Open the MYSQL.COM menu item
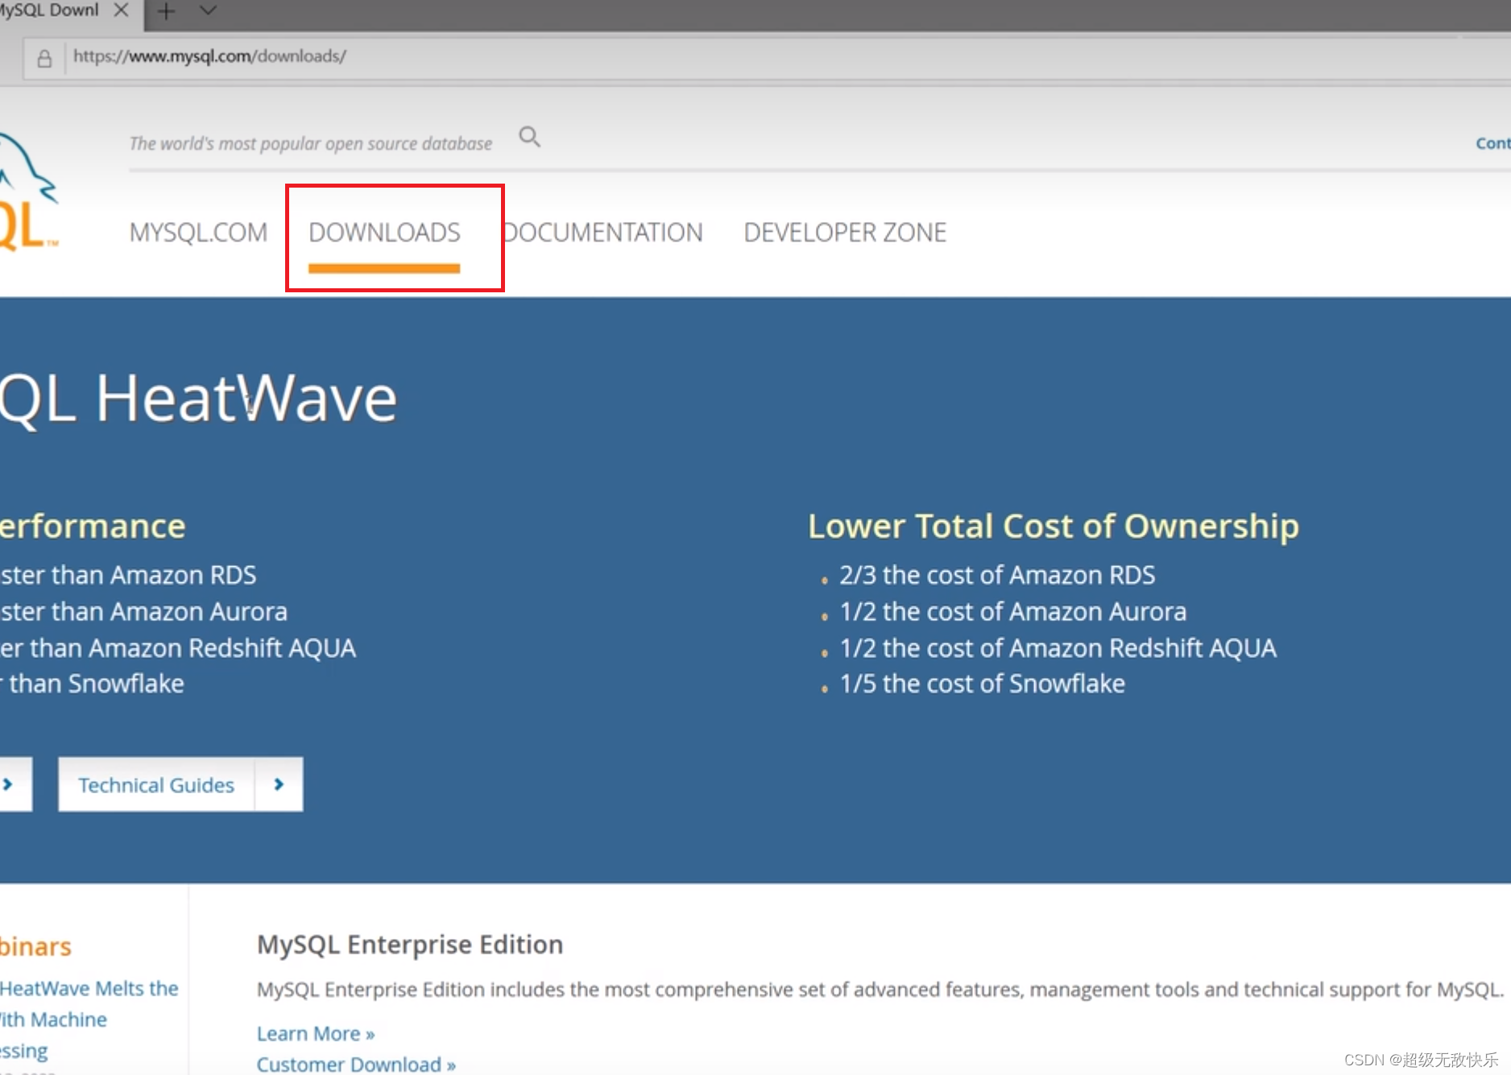1511x1075 pixels. point(198,233)
